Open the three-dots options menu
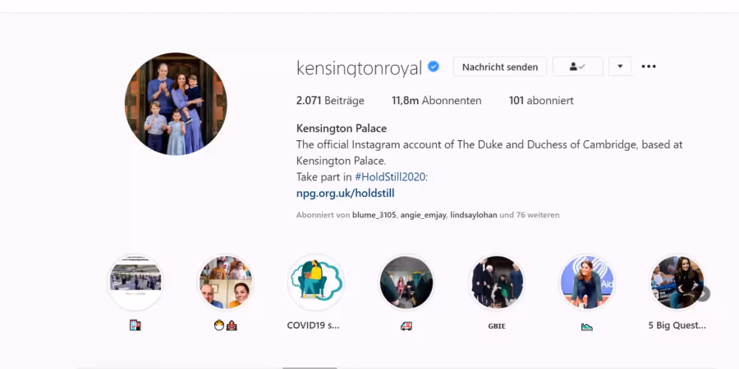The height and width of the screenshot is (369, 739). [649, 66]
